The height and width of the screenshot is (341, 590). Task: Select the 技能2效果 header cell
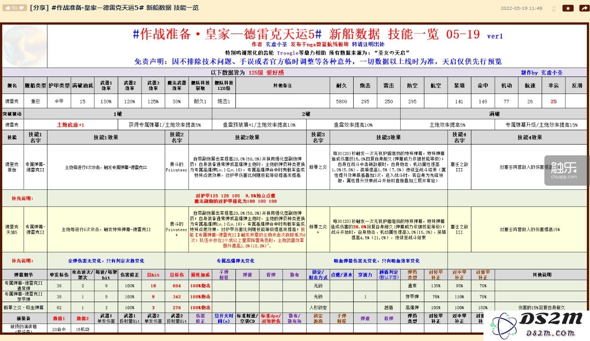coord(248,137)
